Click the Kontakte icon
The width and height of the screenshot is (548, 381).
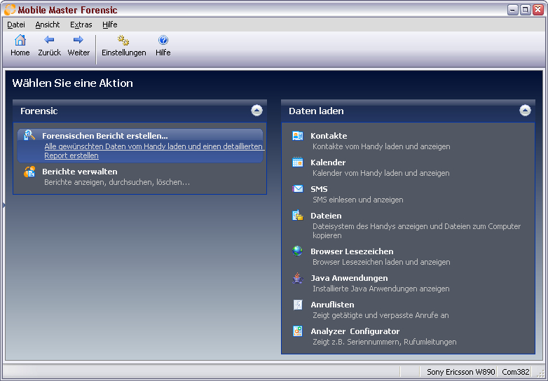[x=298, y=136]
